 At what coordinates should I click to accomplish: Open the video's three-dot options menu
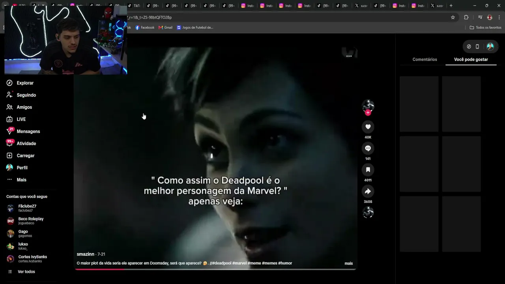click(x=349, y=56)
